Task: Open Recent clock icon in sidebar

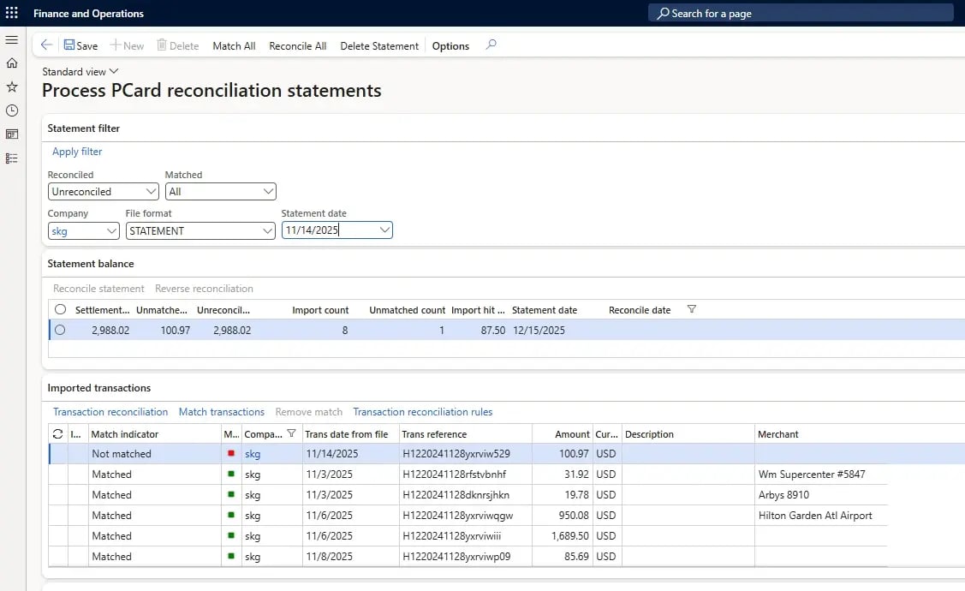Action: (12, 110)
